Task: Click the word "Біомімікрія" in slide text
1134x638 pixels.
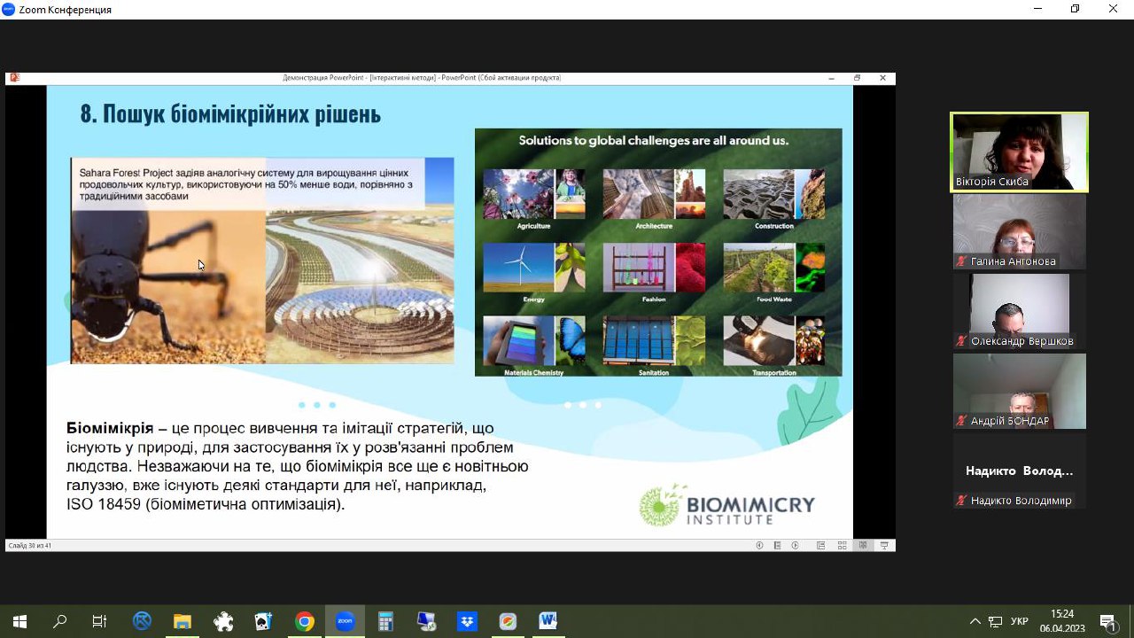Action: pyautogui.click(x=110, y=428)
